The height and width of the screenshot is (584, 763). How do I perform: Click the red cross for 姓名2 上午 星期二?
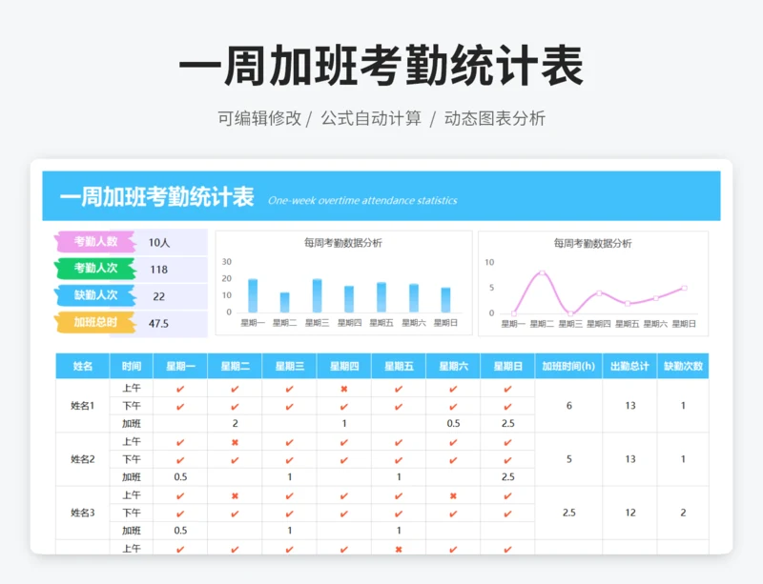point(236,442)
